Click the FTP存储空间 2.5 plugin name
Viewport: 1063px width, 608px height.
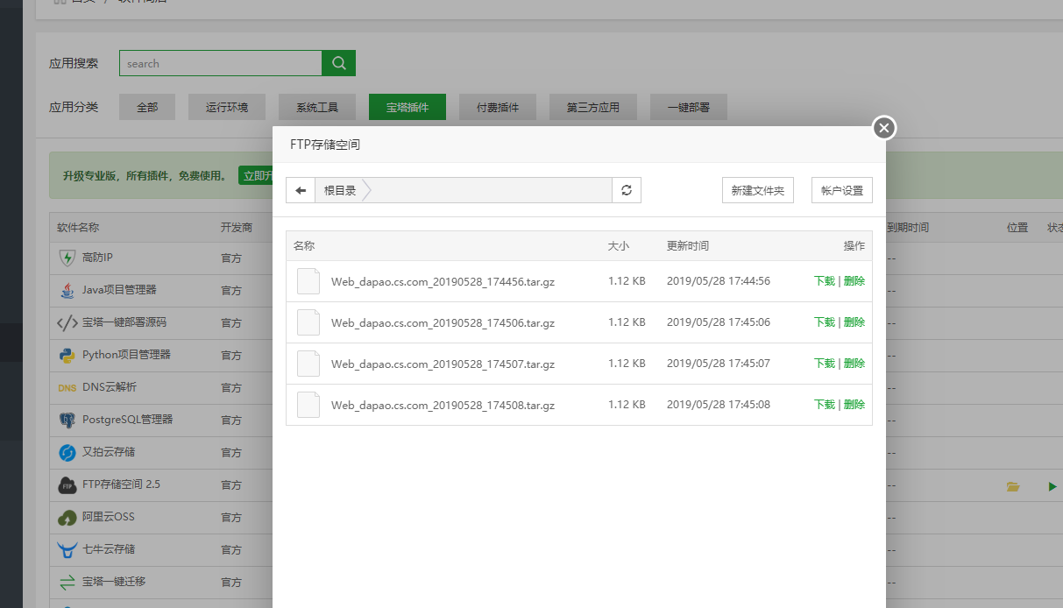tap(121, 484)
